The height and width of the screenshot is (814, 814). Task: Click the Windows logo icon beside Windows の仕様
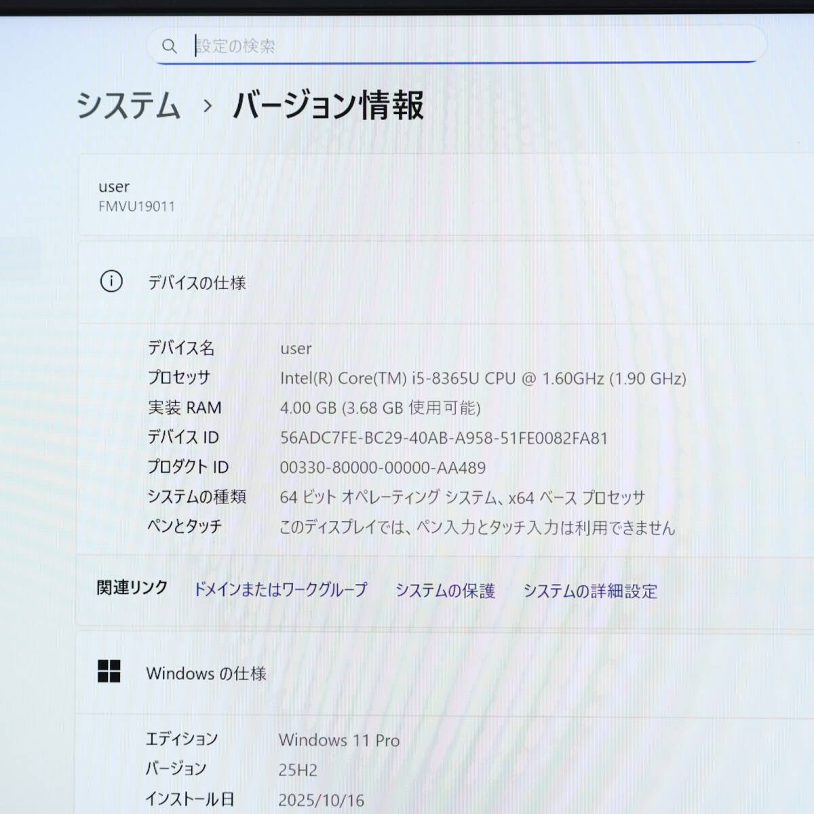[109, 672]
